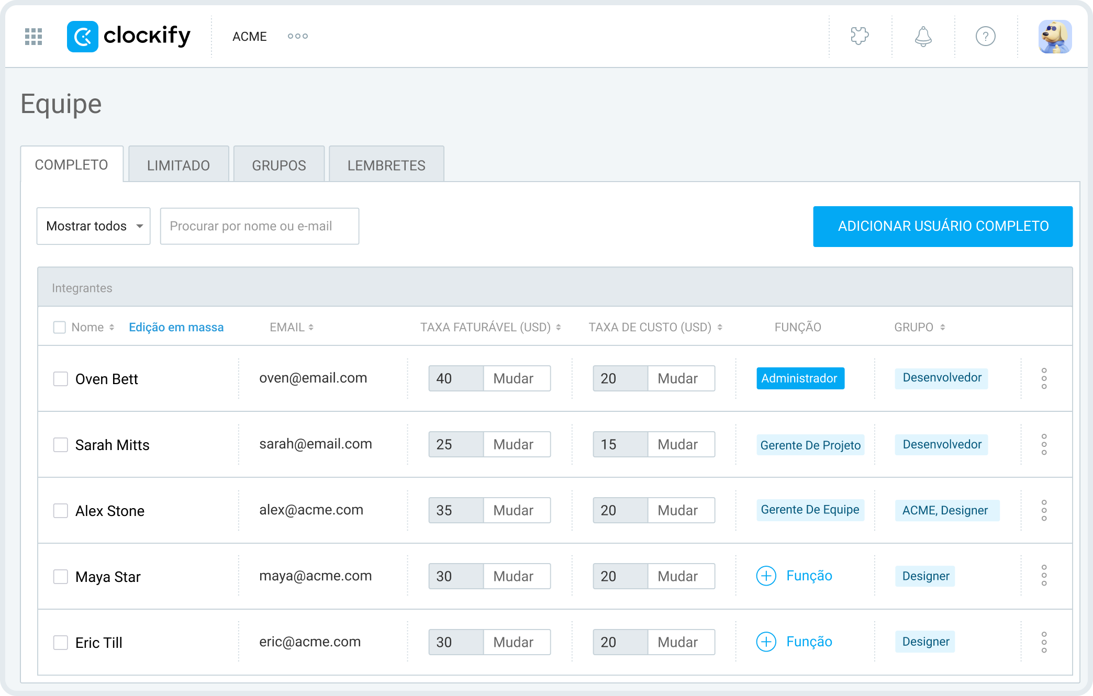1093x696 pixels.
Task: Sort by Taxa Faturável column arrows
Action: click(x=559, y=327)
